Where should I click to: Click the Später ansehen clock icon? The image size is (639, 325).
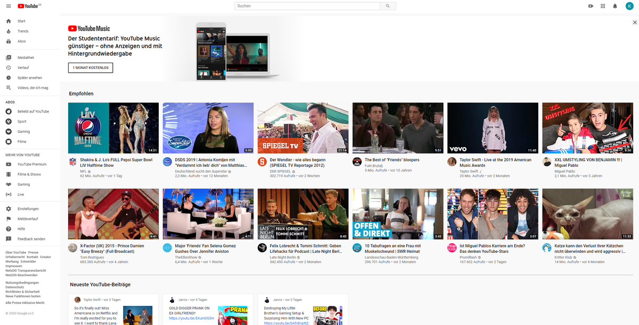(9, 78)
